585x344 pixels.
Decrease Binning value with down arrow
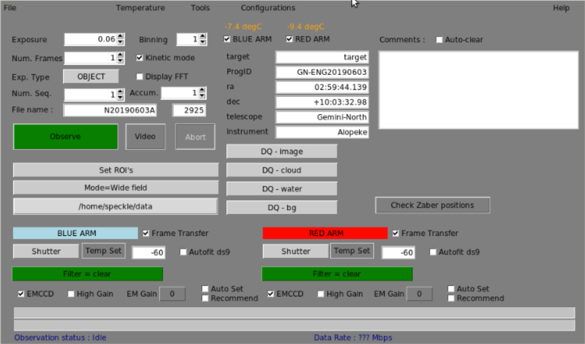pyautogui.click(x=203, y=42)
